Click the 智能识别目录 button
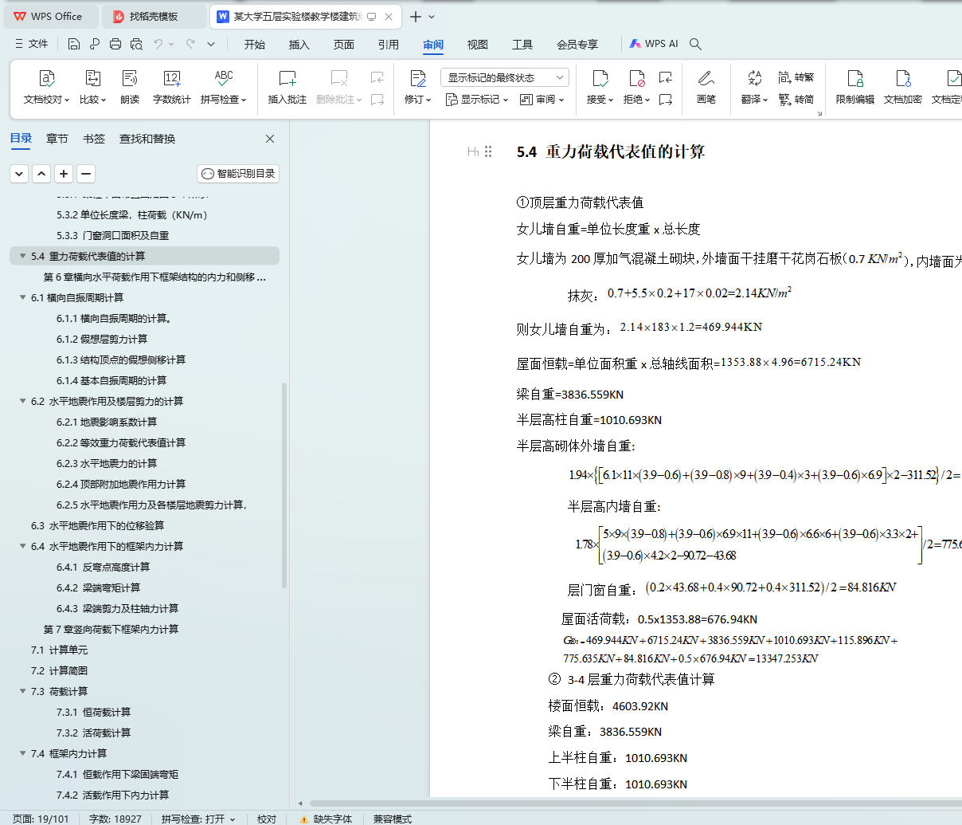 (238, 174)
